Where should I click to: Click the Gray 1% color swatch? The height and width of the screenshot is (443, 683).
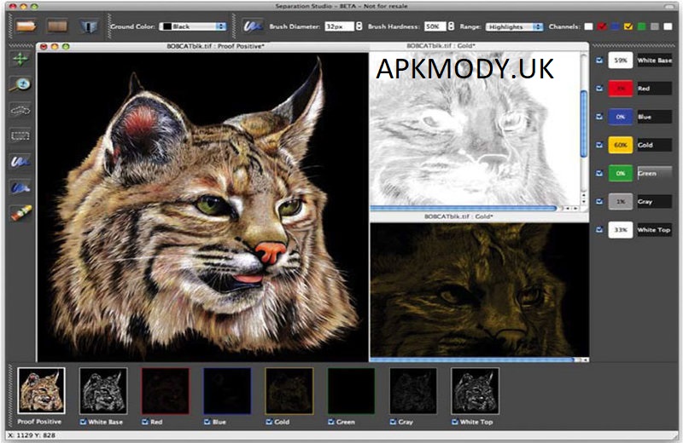(621, 201)
